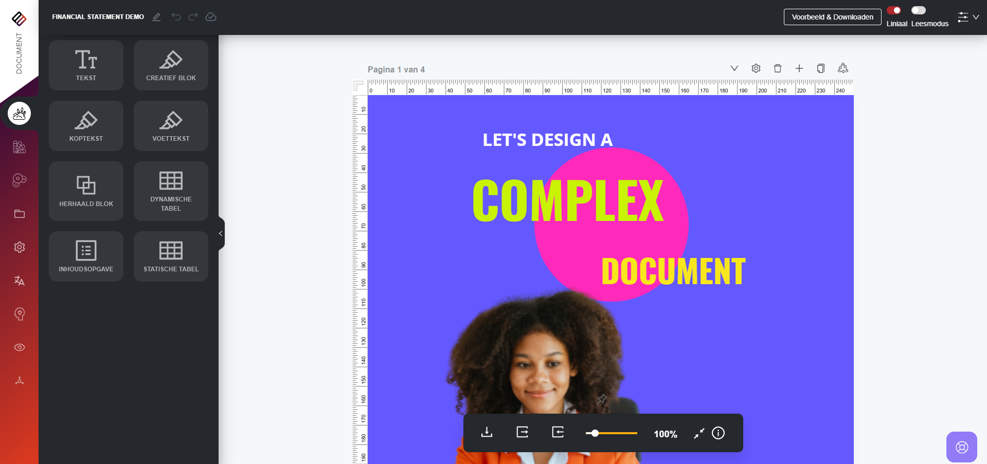Click the redo arrow icon

pyautogui.click(x=193, y=17)
